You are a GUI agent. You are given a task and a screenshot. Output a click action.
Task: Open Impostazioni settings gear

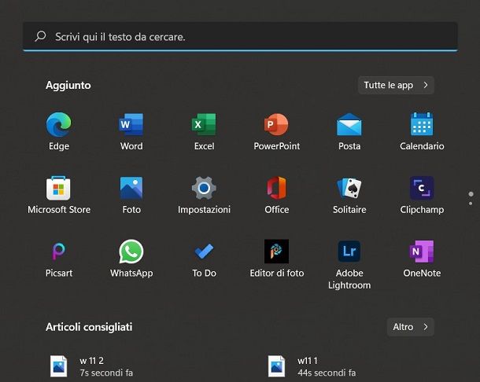coord(204,195)
